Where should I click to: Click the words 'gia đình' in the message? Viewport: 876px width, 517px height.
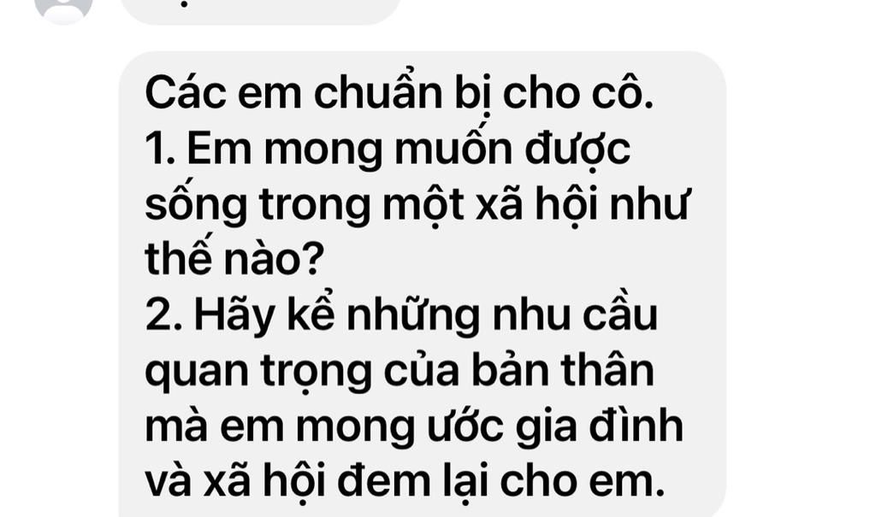point(599,426)
